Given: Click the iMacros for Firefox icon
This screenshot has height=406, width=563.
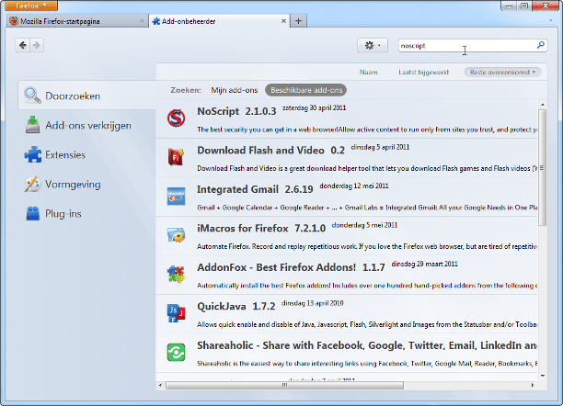Looking at the screenshot, I should [x=176, y=235].
